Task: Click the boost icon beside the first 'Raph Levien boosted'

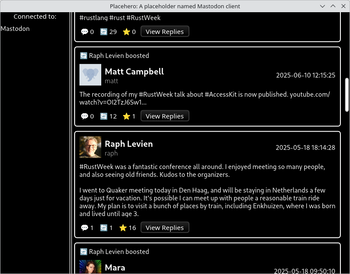Action: pos(83,56)
